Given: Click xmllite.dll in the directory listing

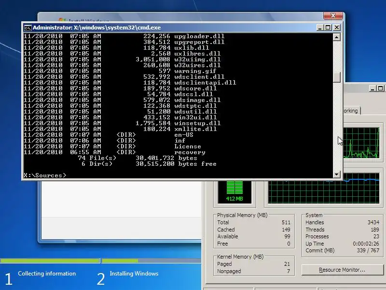Looking at the screenshot, I should [x=195, y=129].
